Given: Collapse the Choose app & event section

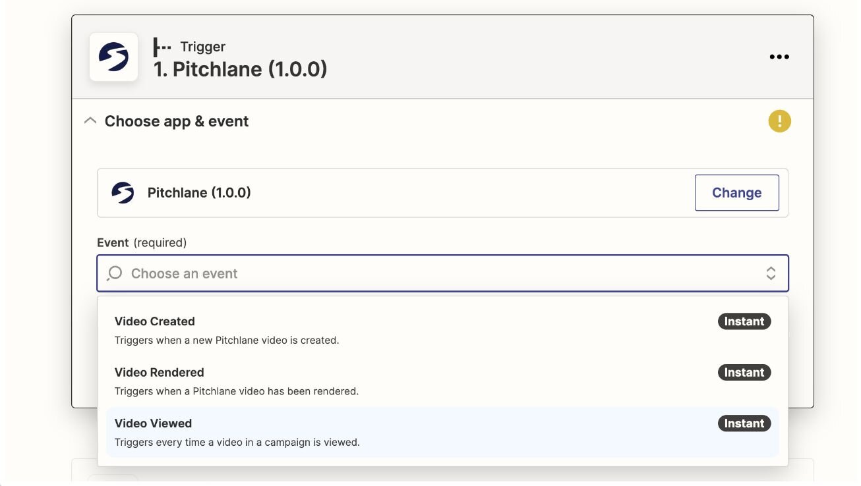Looking at the screenshot, I should coord(90,121).
